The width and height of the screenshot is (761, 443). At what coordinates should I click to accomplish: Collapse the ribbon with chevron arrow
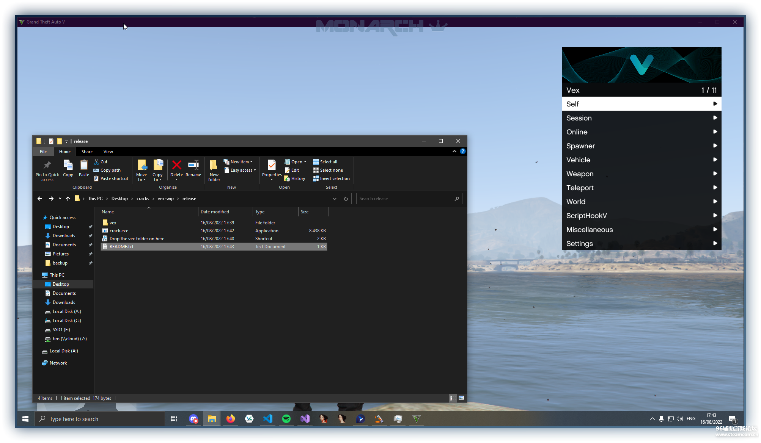(454, 151)
